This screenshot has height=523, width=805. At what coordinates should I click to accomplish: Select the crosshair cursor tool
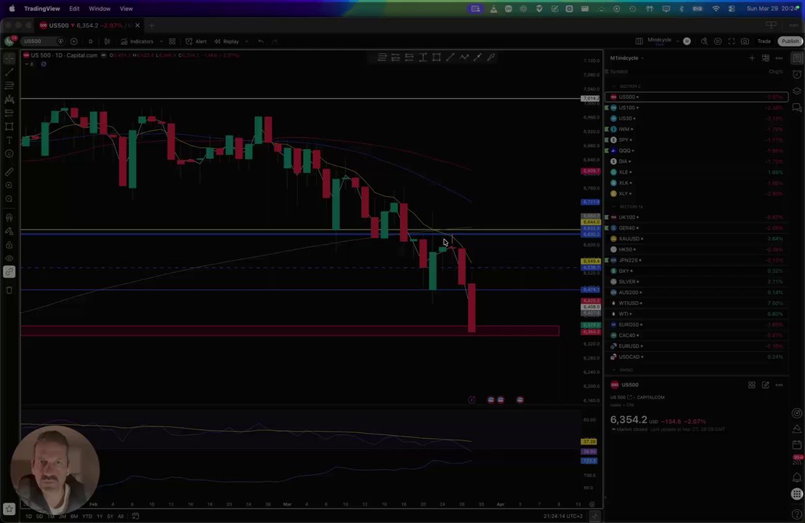point(9,59)
